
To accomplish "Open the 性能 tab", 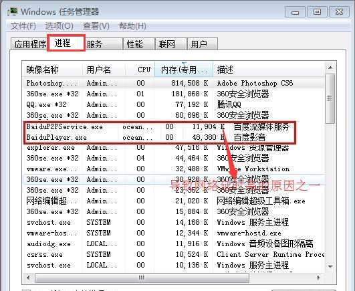I will (139, 44).
